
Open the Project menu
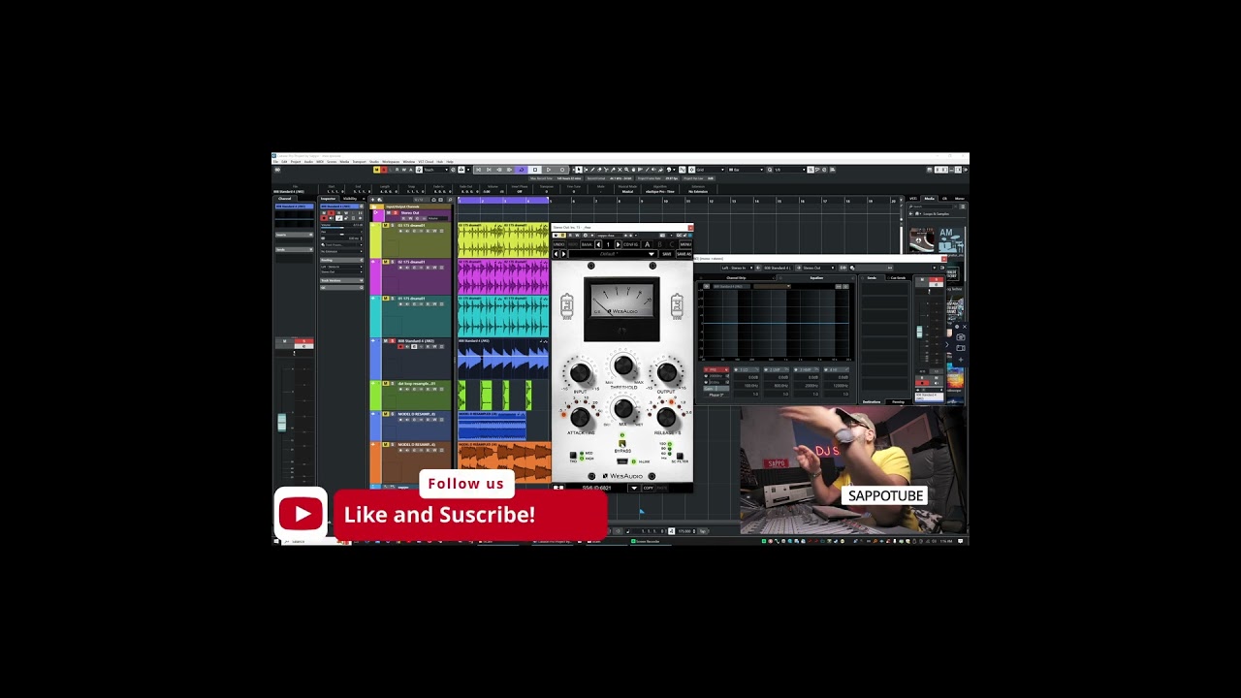click(x=296, y=161)
